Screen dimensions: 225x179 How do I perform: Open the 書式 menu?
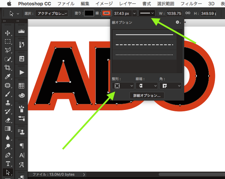pyautogui.click(x=147, y=4)
